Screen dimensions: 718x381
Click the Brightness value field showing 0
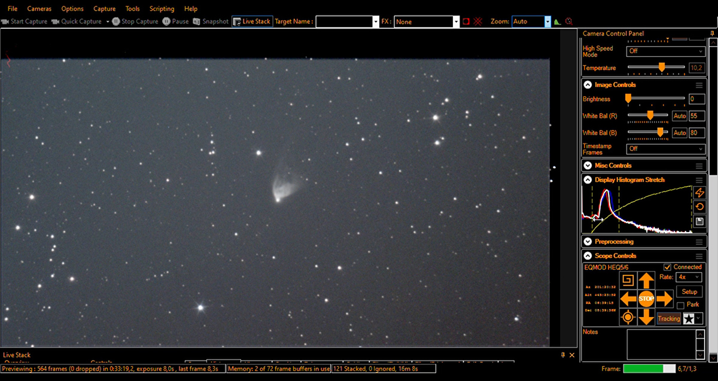697,99
